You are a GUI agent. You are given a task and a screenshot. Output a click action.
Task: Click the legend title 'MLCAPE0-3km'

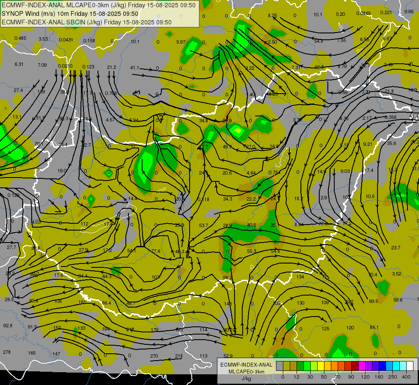pos(247,372)
